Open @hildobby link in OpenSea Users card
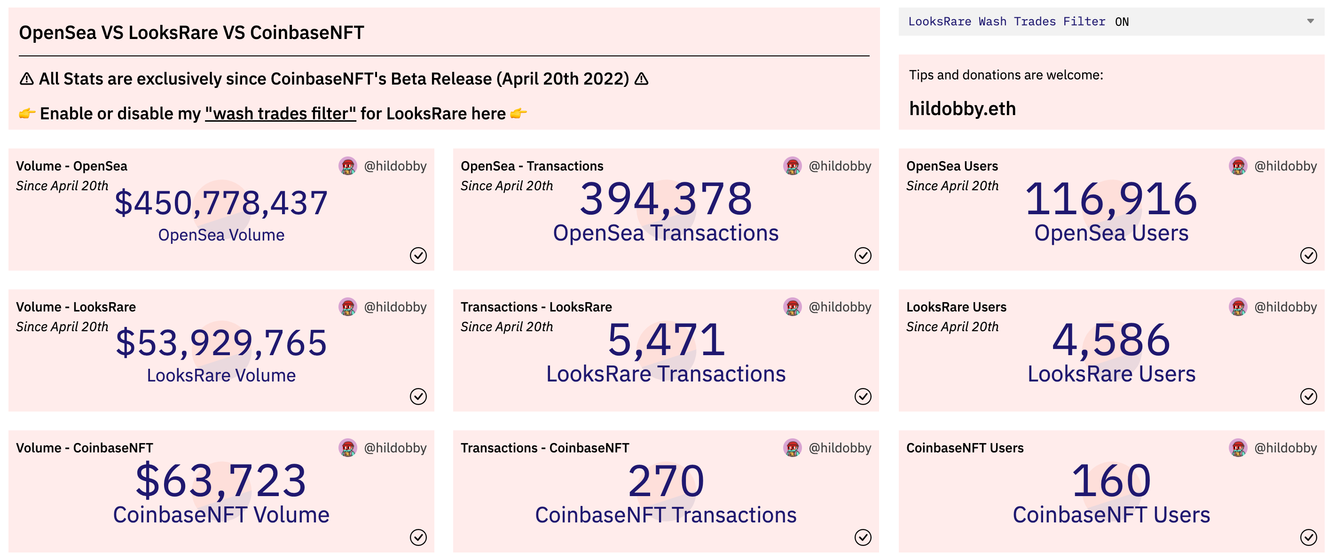 pos(1285,166)
